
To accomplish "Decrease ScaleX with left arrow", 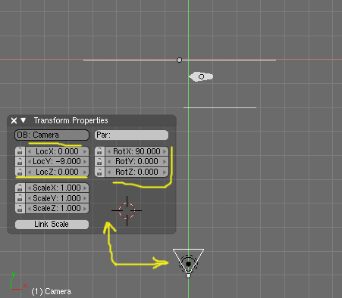I will click(30, 188).
